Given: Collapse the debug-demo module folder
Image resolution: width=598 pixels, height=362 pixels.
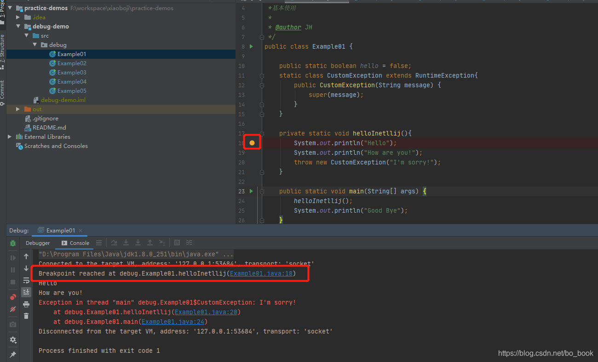Looking at the screenshot, I should (x=18, y=27).
